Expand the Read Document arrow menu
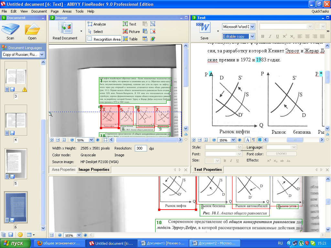Viewport: 331px width, 248px height. tap(81, 31)
